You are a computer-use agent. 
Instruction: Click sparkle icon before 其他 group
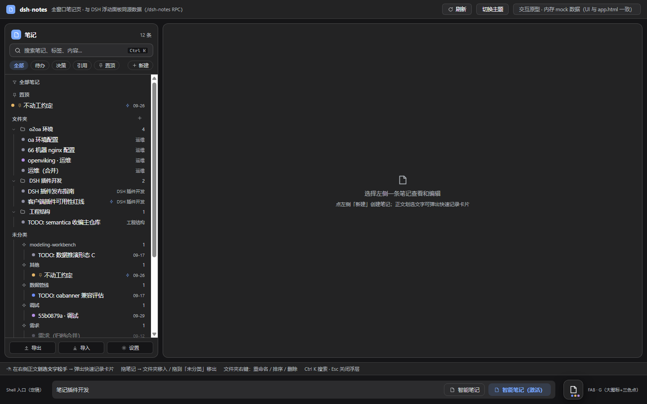point(24,265)
